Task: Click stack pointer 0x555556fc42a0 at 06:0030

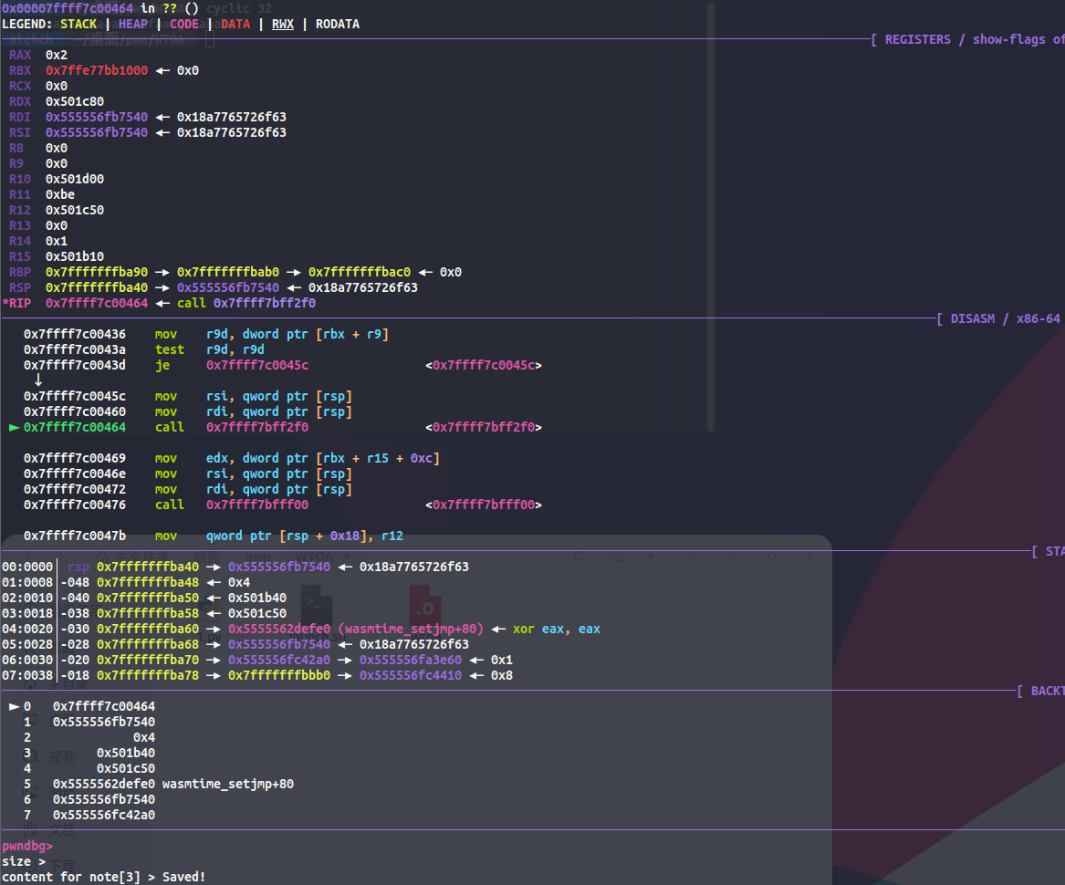Action: pos(279,661)
